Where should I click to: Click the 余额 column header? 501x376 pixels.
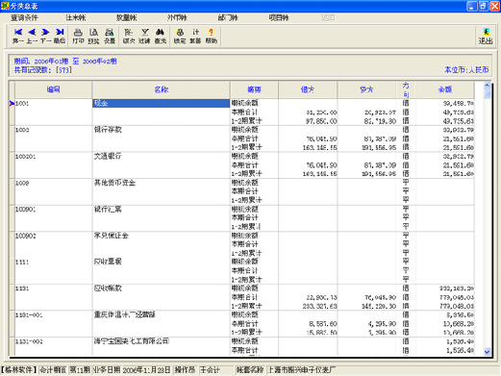pos(445,89)
